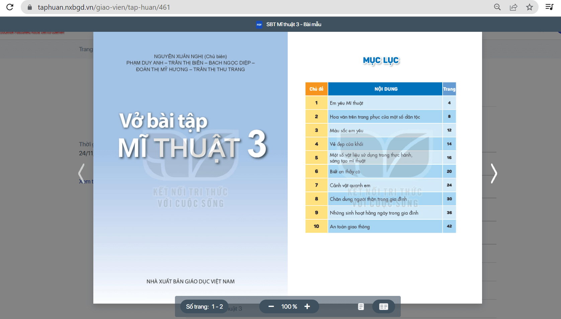Click 'Một số vật liệu sử dụng trong thực hành' row
561x319 pixels.
(381, 158)
